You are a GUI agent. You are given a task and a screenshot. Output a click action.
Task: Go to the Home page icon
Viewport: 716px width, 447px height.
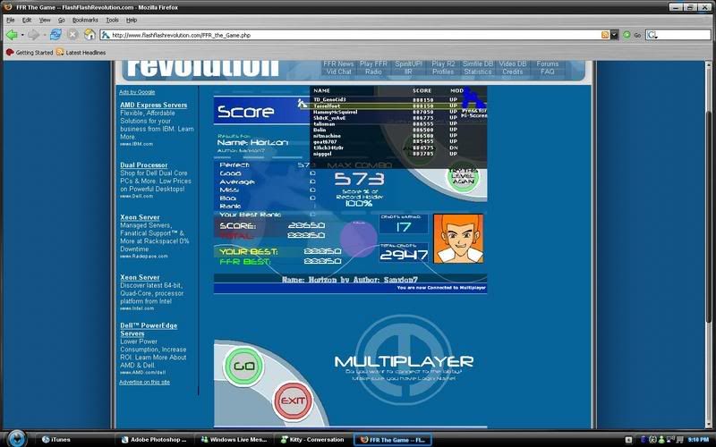click(89, 35)
